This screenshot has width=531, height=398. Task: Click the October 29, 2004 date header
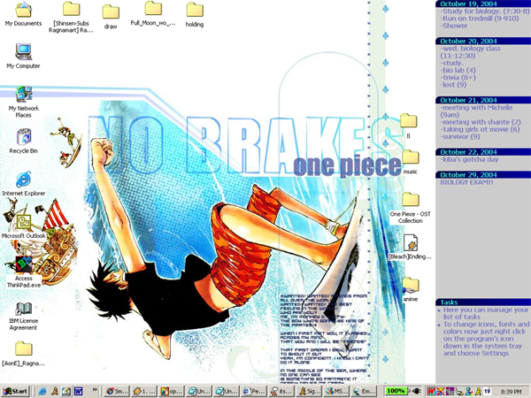tap(483, 174)
